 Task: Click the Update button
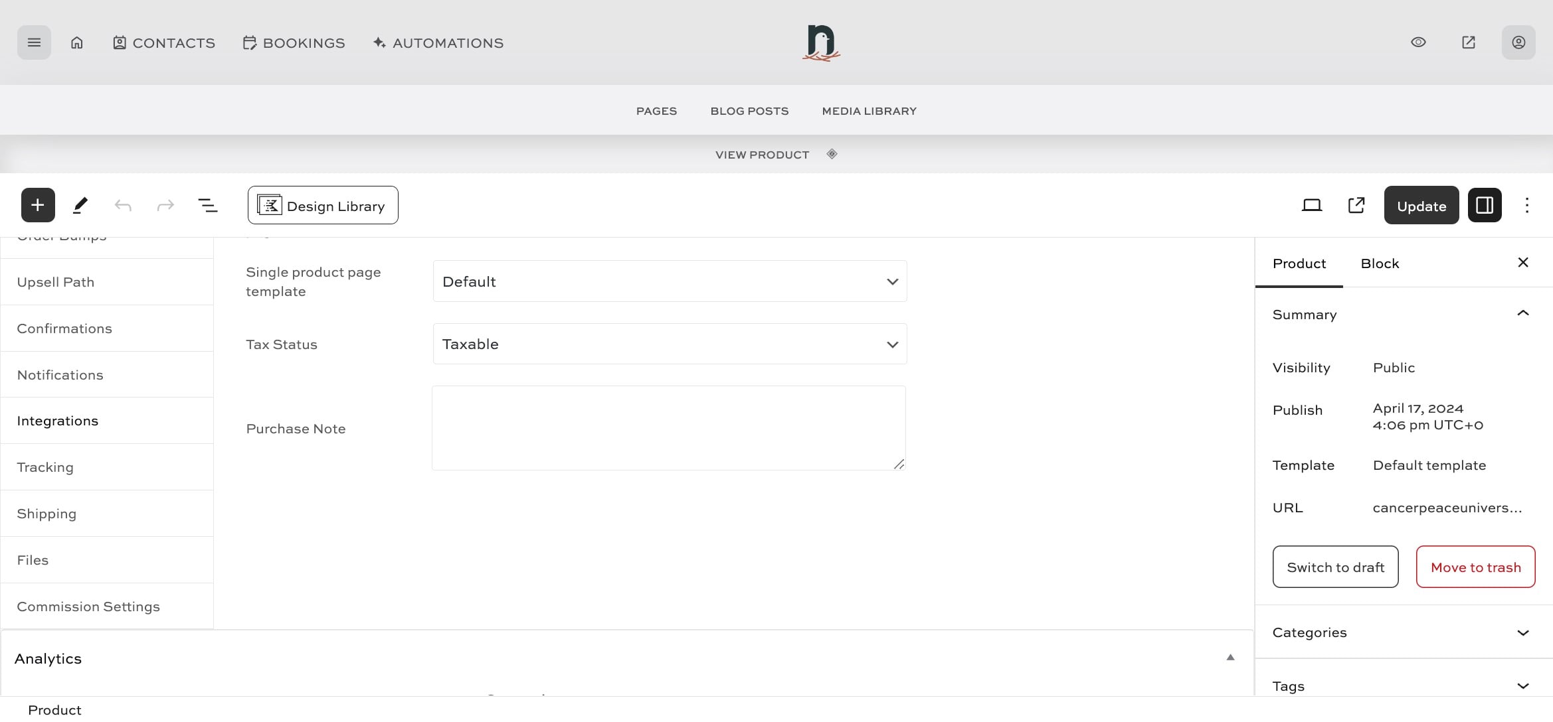1421,206
